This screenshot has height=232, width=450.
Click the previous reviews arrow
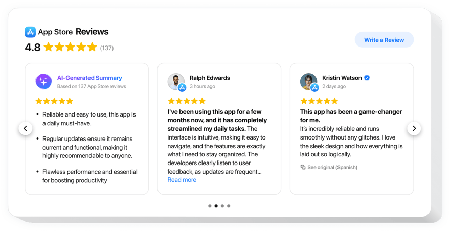coord(25,128)
